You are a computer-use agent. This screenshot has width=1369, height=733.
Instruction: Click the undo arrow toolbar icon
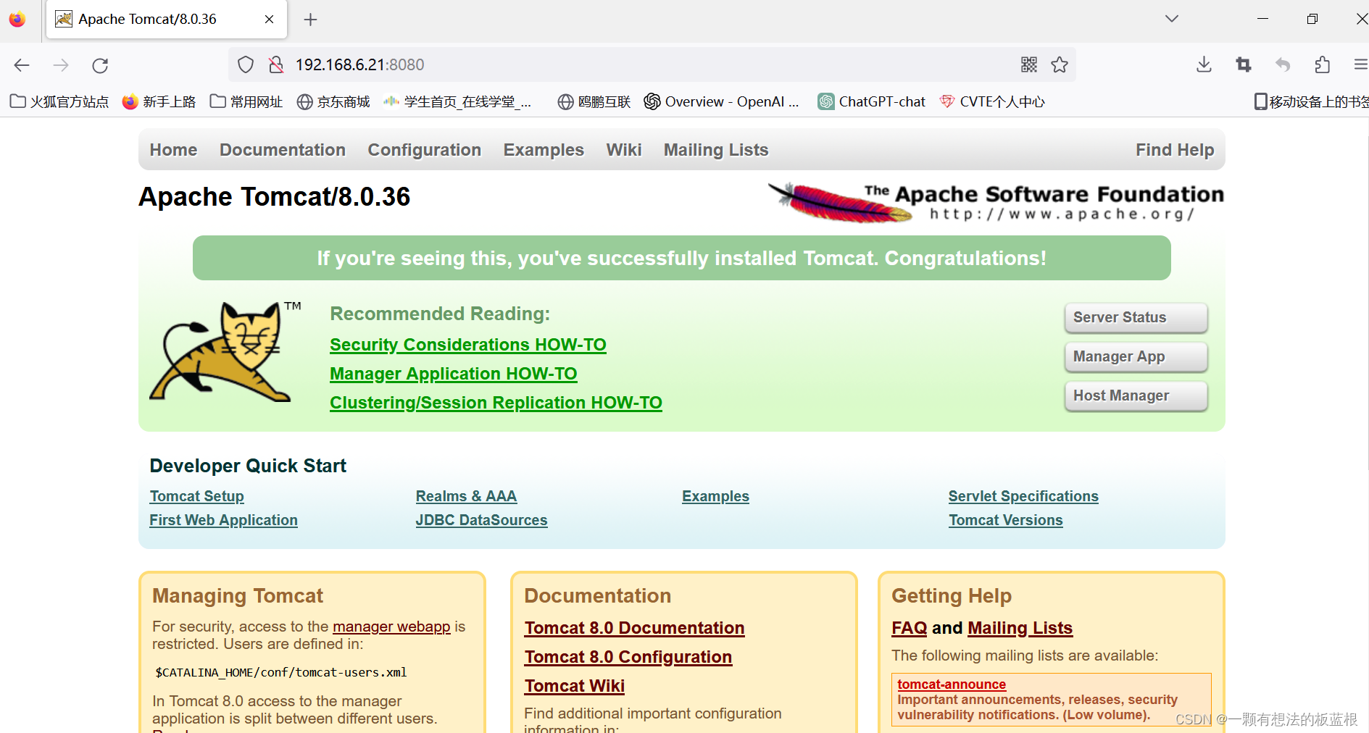tap(1283, 64)
